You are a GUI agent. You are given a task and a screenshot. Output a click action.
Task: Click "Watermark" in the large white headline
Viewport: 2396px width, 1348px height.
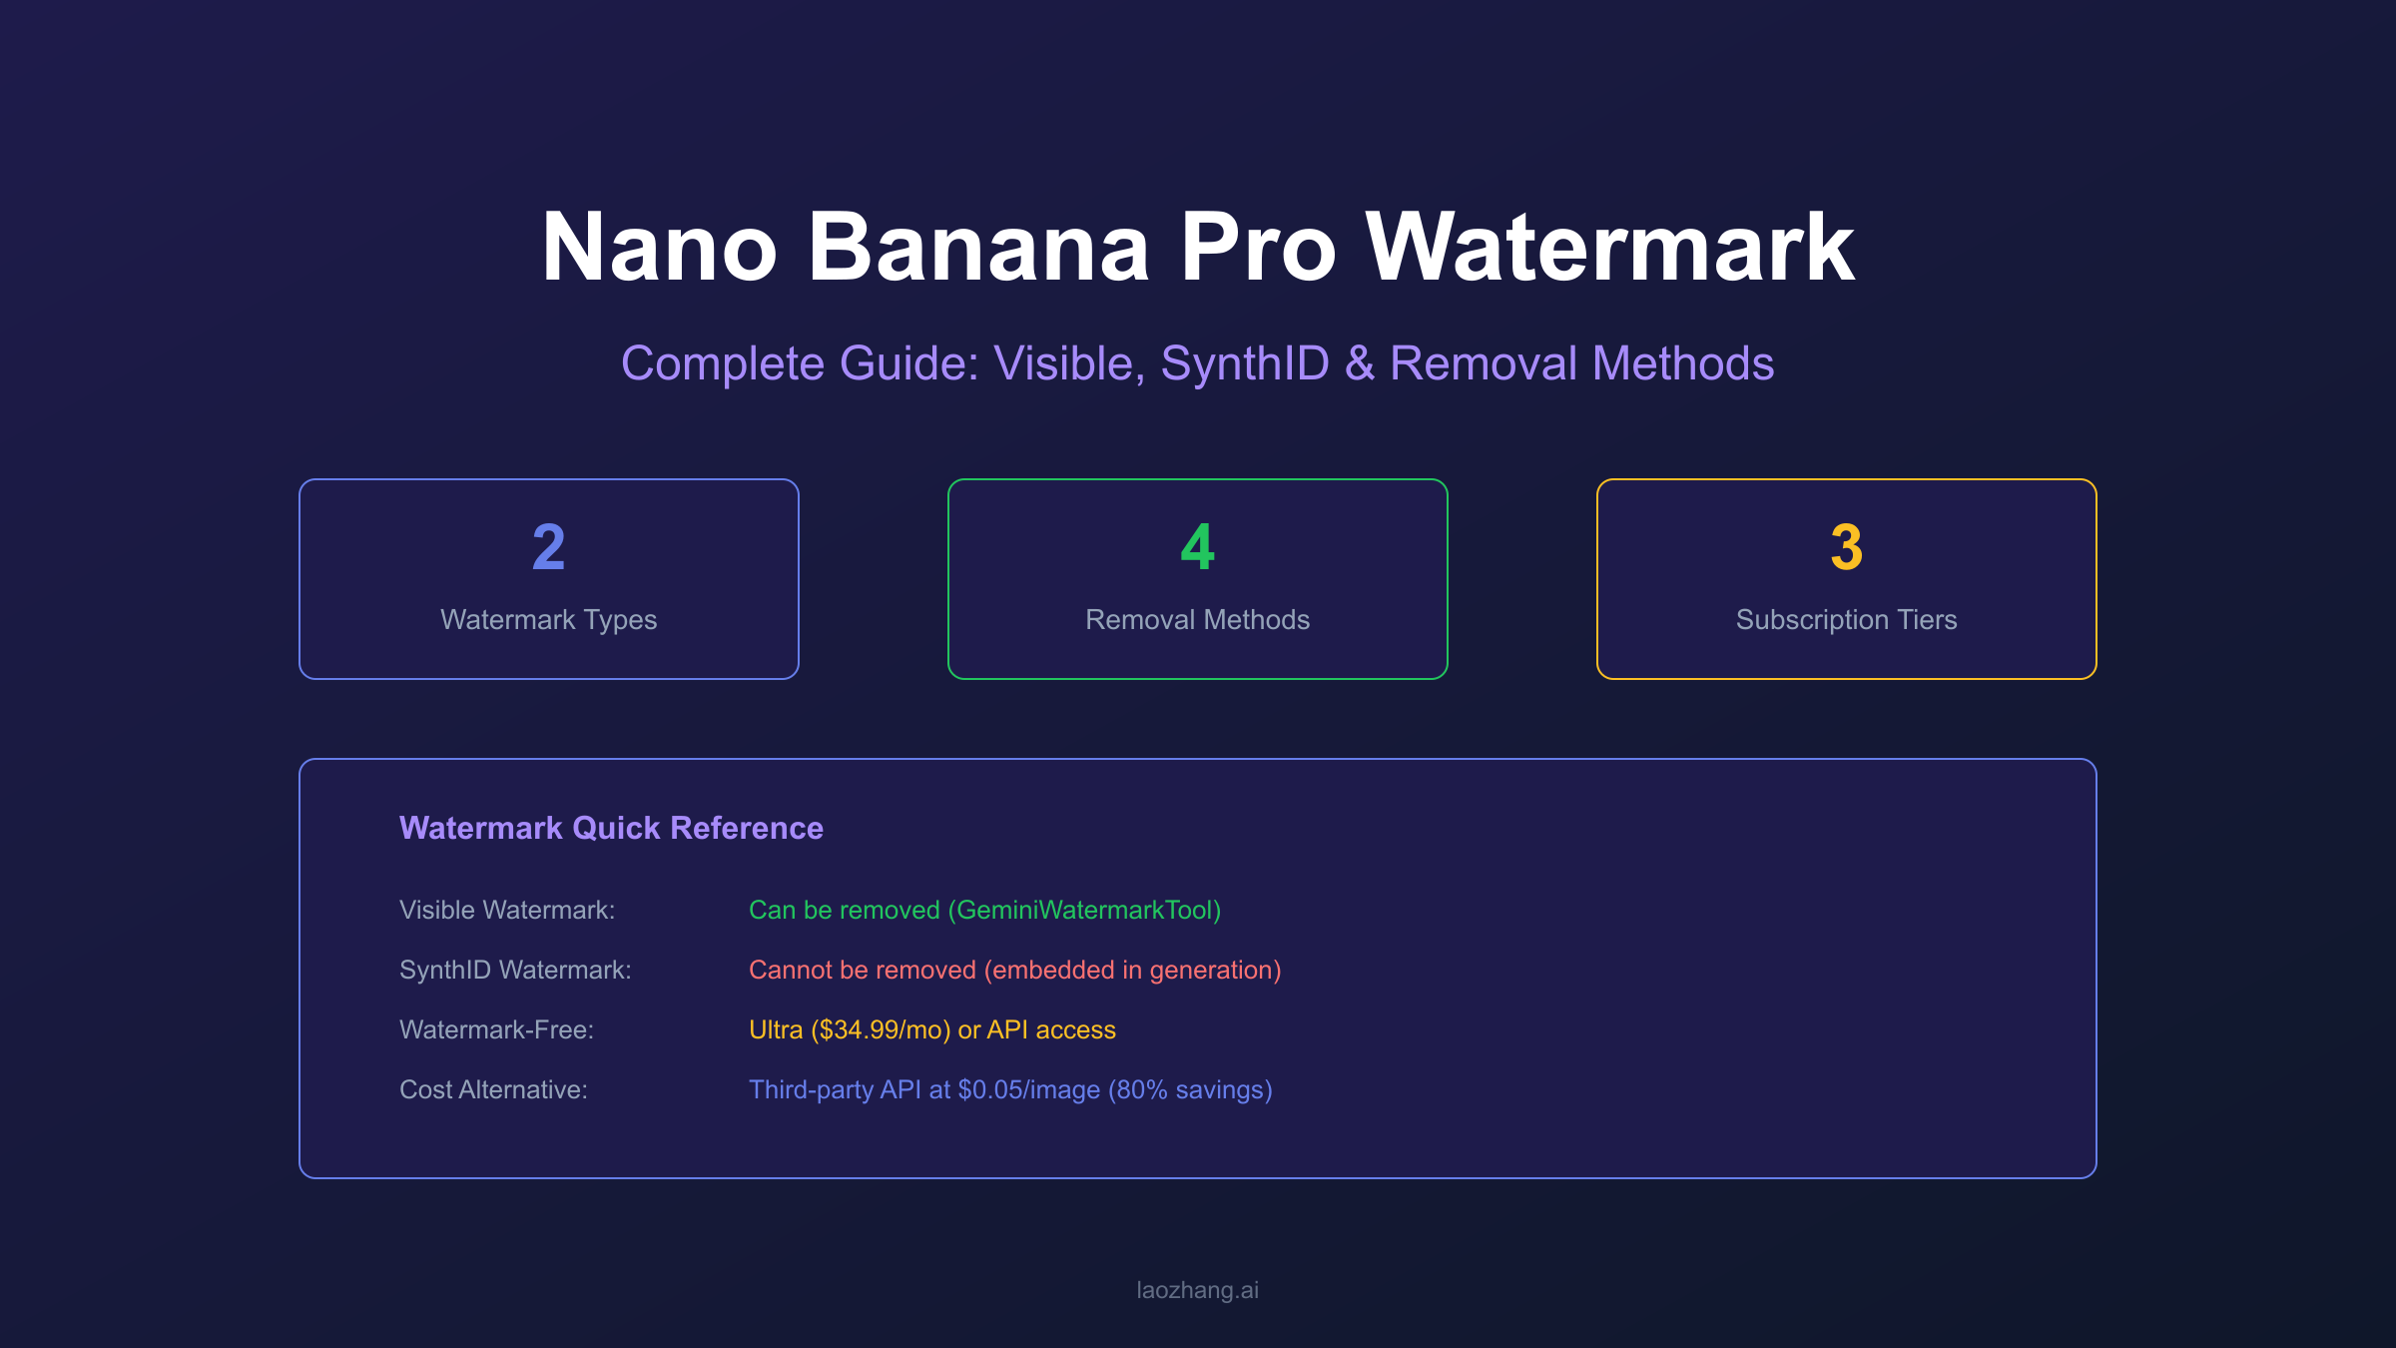pyautogui.click(x=1609, y=248)
